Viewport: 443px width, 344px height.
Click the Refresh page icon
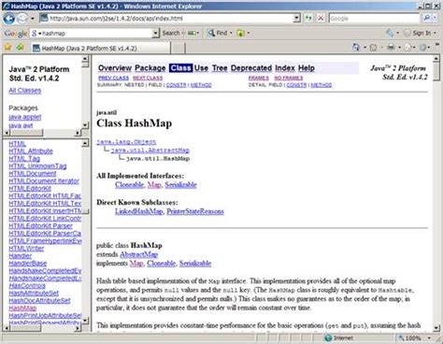click(x=308, y=19)
